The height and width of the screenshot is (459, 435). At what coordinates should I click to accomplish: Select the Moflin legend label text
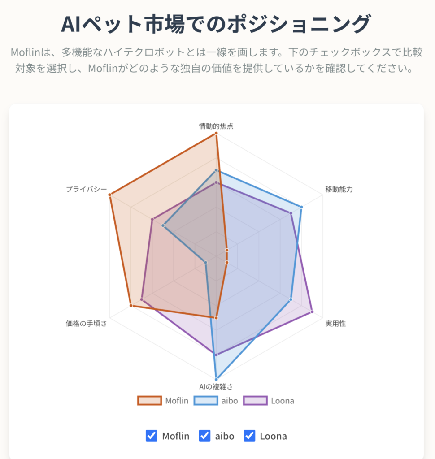[177, 400]
